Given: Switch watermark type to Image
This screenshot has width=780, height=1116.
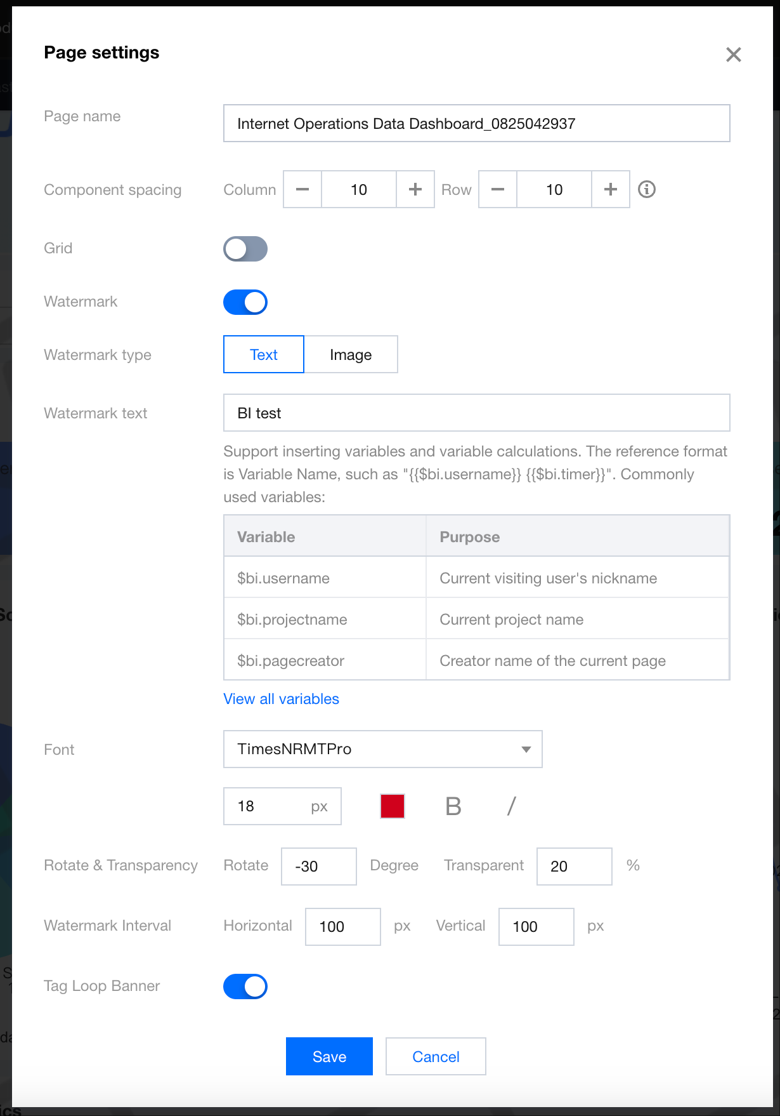Looking at the screenshot, I should pyautogui.click(x=351, y=354).
